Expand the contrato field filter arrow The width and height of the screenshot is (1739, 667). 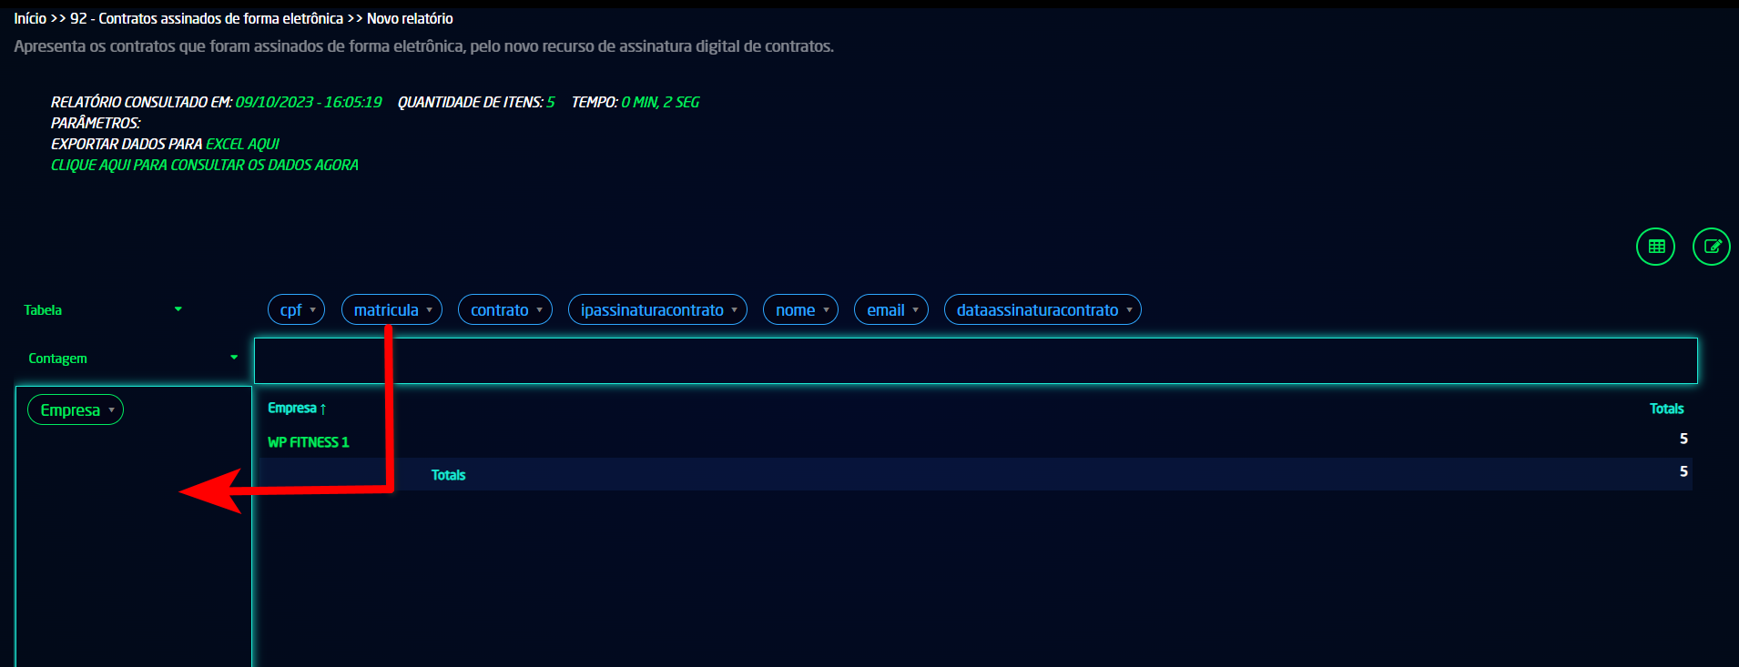tap(540, 310)
